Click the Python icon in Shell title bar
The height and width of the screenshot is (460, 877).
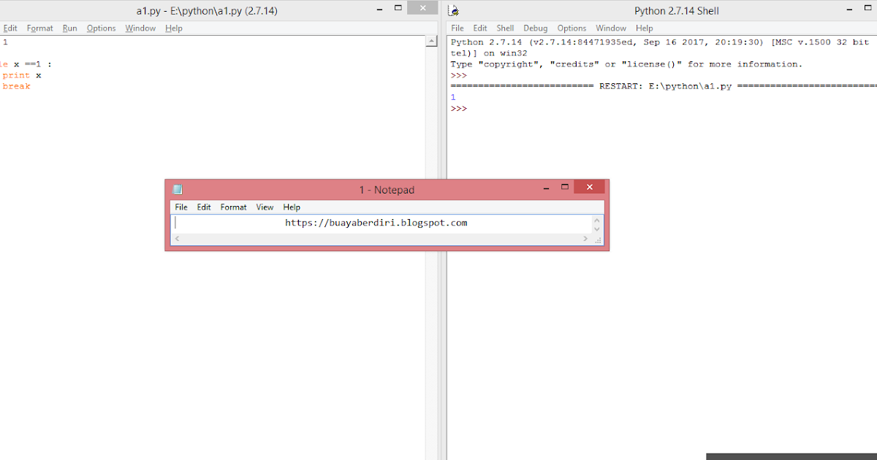click(x=453, y=9)
